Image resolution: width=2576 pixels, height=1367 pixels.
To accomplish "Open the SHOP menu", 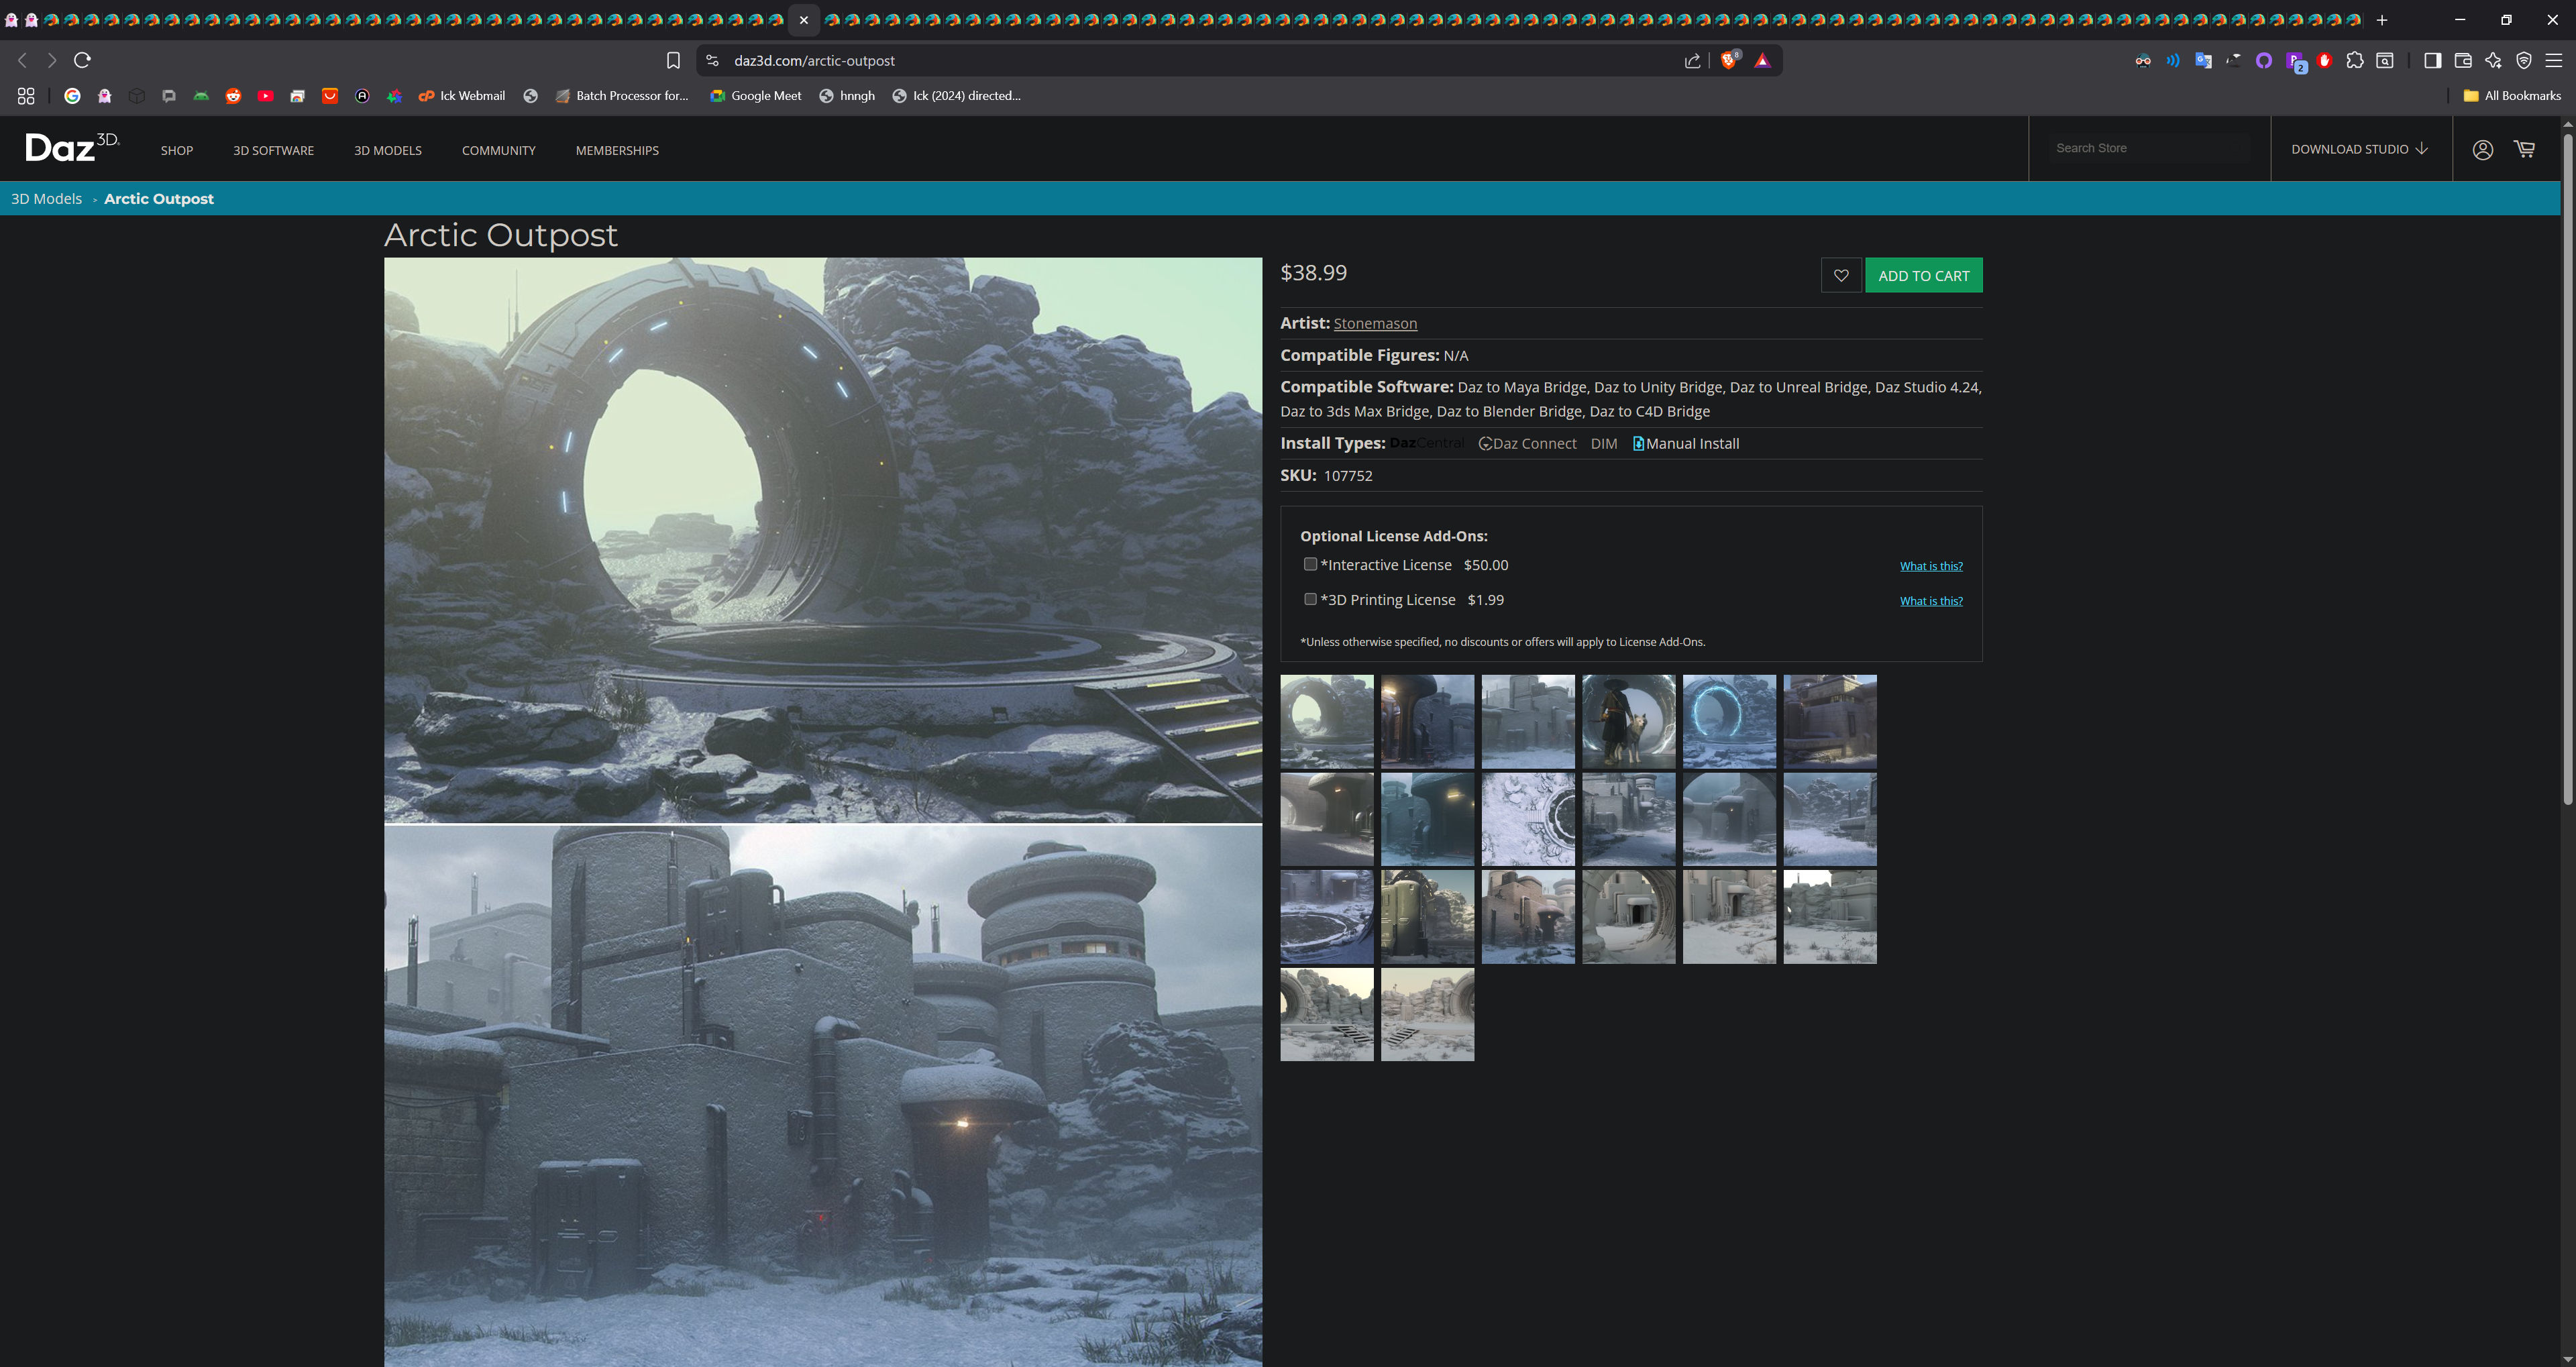I will click(177, 150).
